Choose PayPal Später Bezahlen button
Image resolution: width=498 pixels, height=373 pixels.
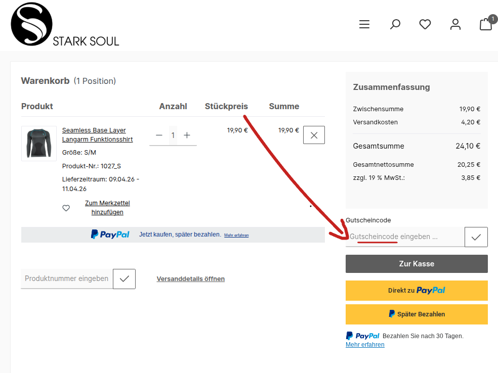click(x=417, y=314)
